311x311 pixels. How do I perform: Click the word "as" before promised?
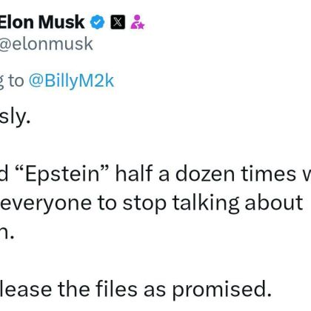coord(155,290)
